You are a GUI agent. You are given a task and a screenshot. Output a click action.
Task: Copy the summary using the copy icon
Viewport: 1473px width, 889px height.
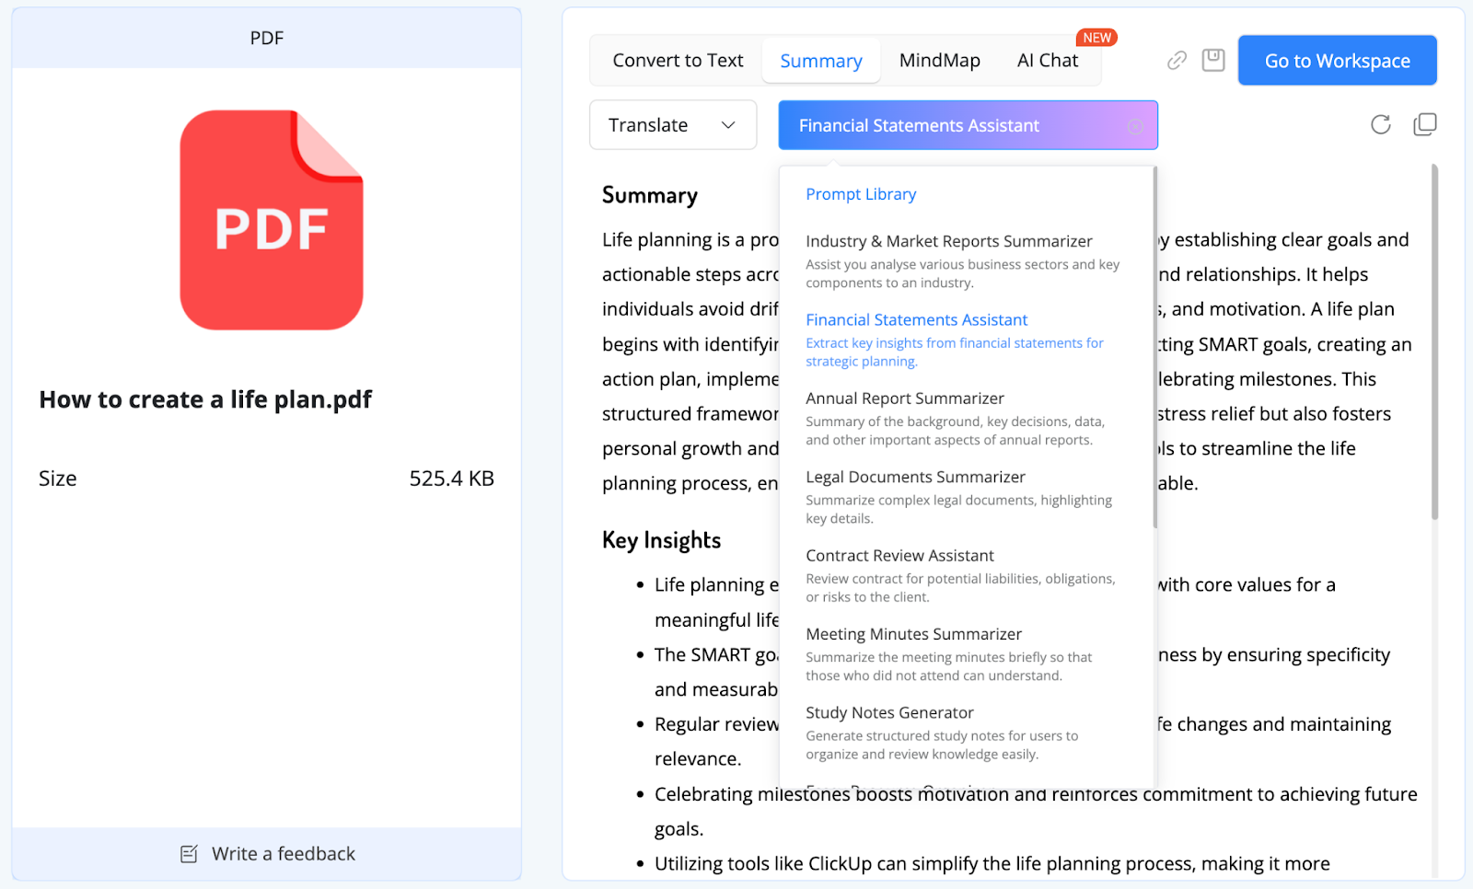pyautogui.click(x=1424, y=124)
